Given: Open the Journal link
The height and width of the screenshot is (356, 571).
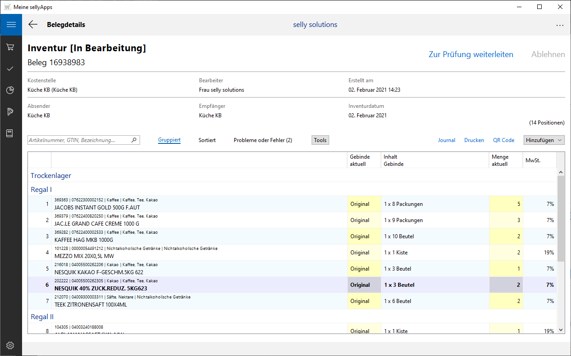Looking at the screenshot, I should point(446,140).
